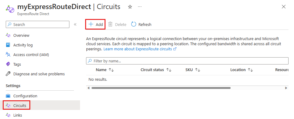Click the Add circuit plus icon
This screenshot has width=294, height=119.
91,24
